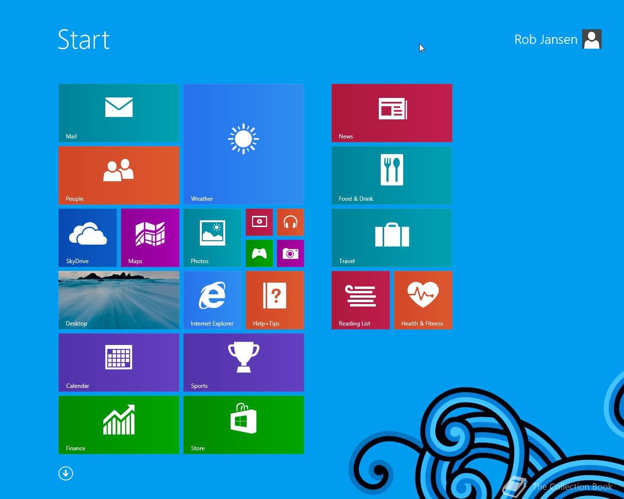The width and height of the screenshot is (624, 499).
Task: Open the Food & Drink tile
Action: (x=392, y=175)
